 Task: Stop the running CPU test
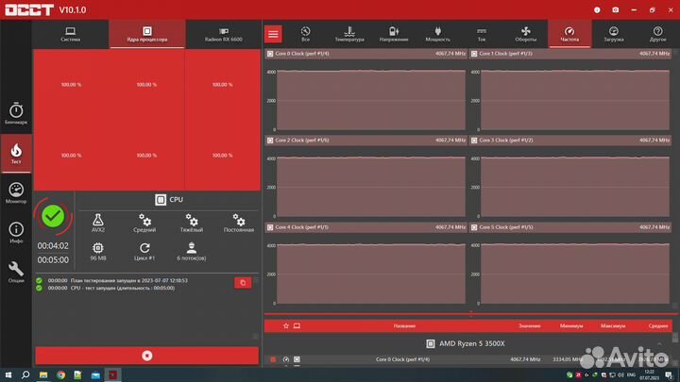point(146,356)
